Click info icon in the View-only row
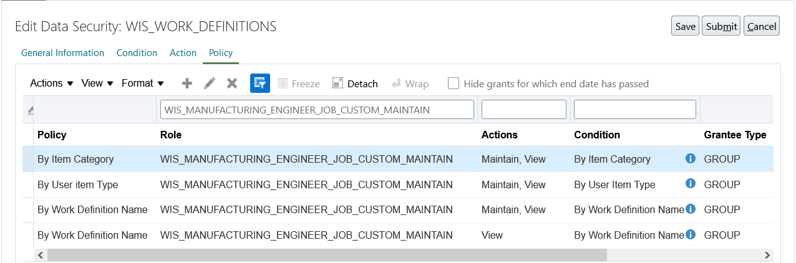 tap(690, 235)
